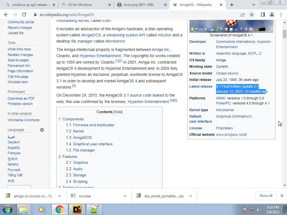
Task: Expand options for amiga os source 7z download
Action: pos(60,196)
